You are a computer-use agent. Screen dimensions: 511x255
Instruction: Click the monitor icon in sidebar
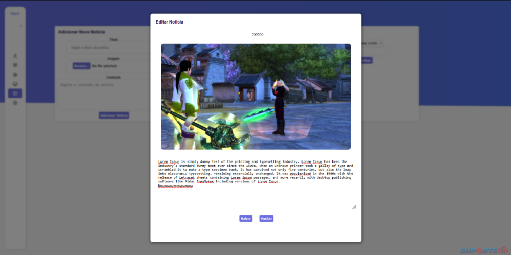[15, 84]
